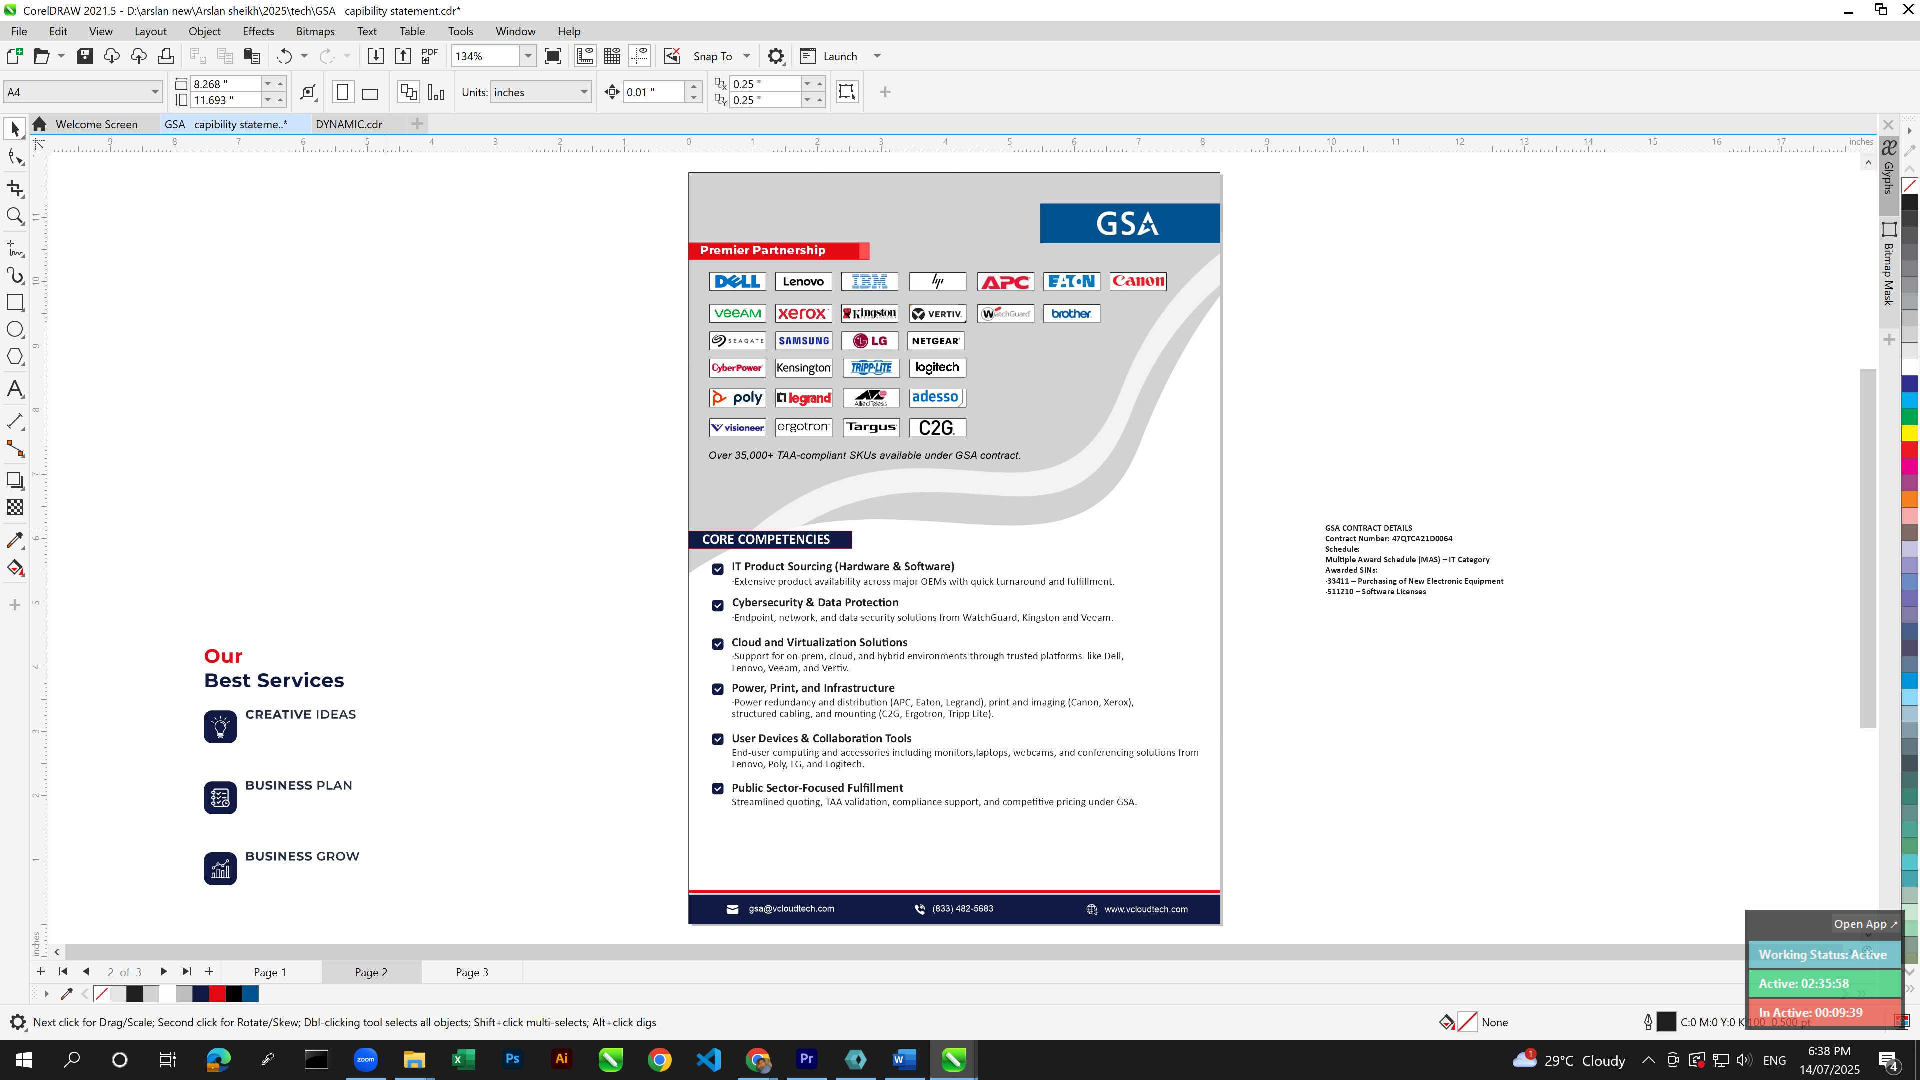Open the Undo history dropdown arrow
1920x1080 pixels.
pyautogui.click(x=304, y=56)
